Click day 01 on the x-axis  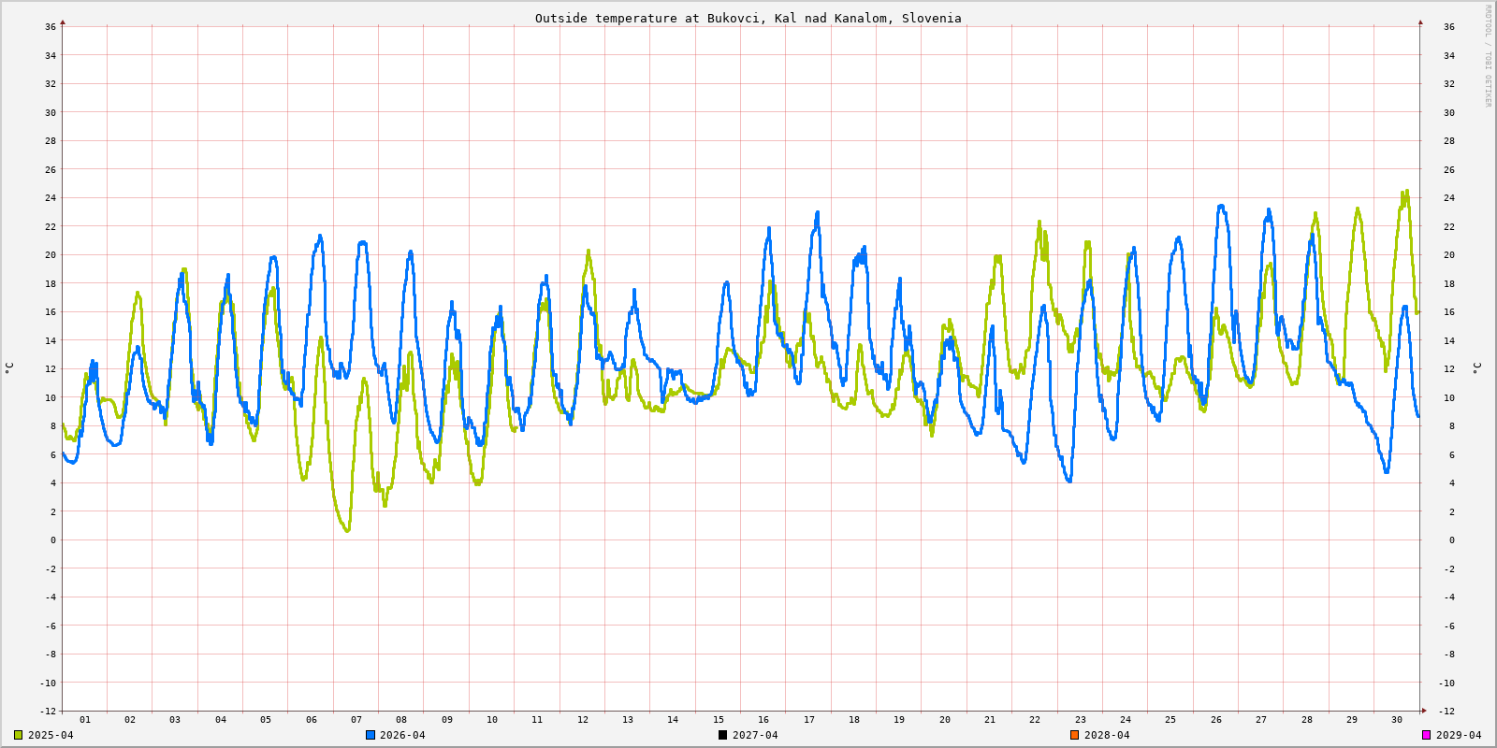pos(85,719)
